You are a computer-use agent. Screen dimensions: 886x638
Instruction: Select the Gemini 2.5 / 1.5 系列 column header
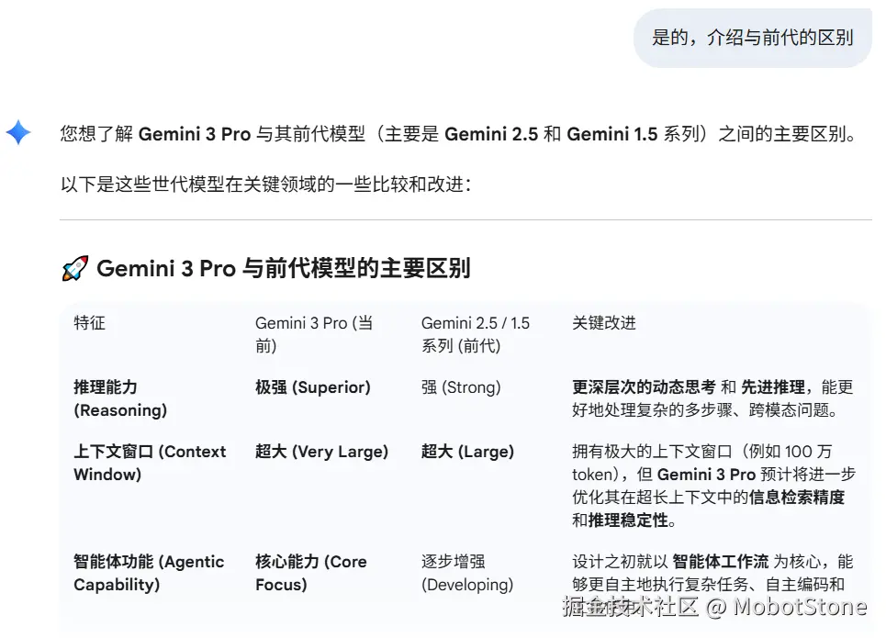[x=475, y=334]
